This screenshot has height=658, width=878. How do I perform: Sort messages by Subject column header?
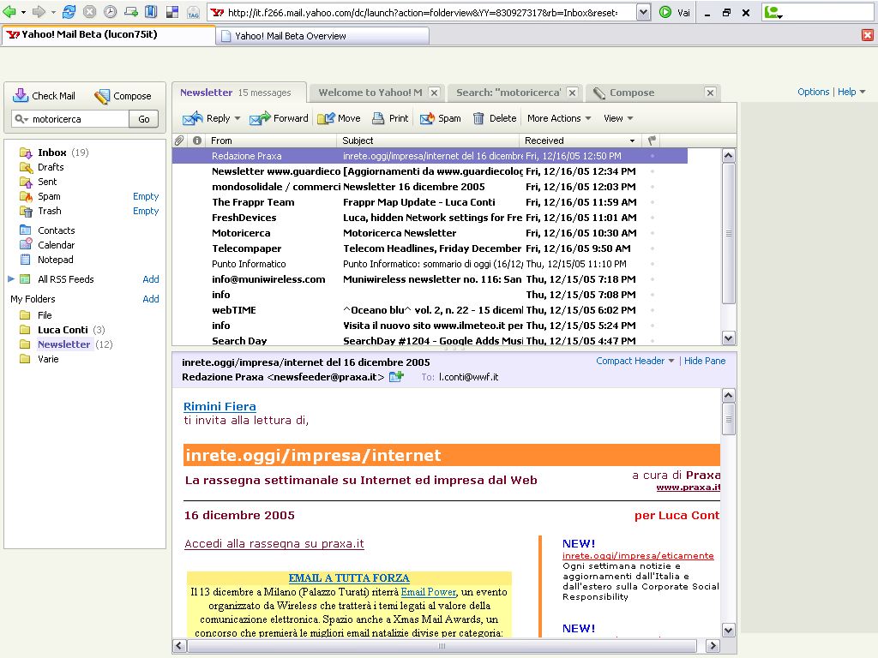pyautogui.click(x=429, y=141)
